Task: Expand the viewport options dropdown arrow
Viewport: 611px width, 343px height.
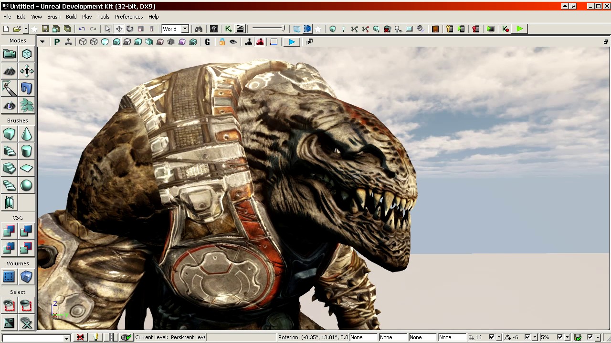Action: click(x=42, y=42)
